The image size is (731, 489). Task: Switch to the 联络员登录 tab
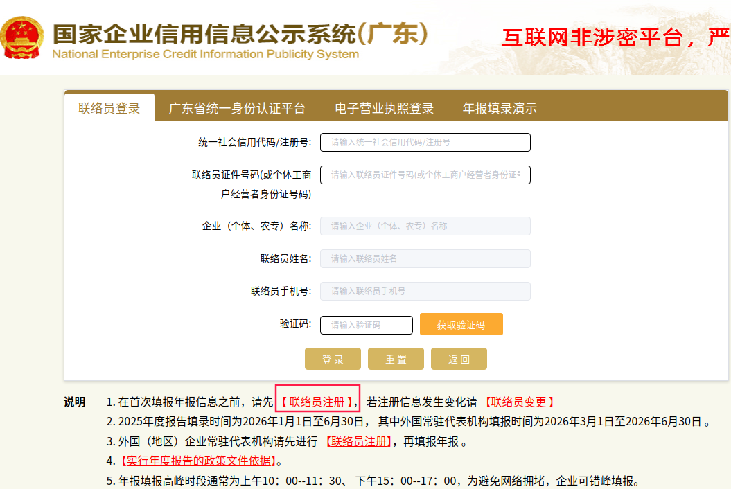click(x=109, y=108)
